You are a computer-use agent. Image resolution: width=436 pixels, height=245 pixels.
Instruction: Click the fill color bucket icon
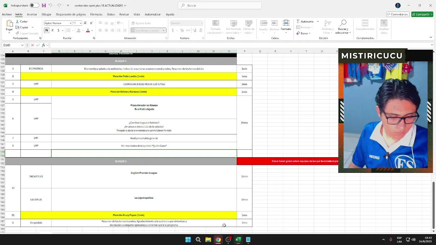[78, 30]
